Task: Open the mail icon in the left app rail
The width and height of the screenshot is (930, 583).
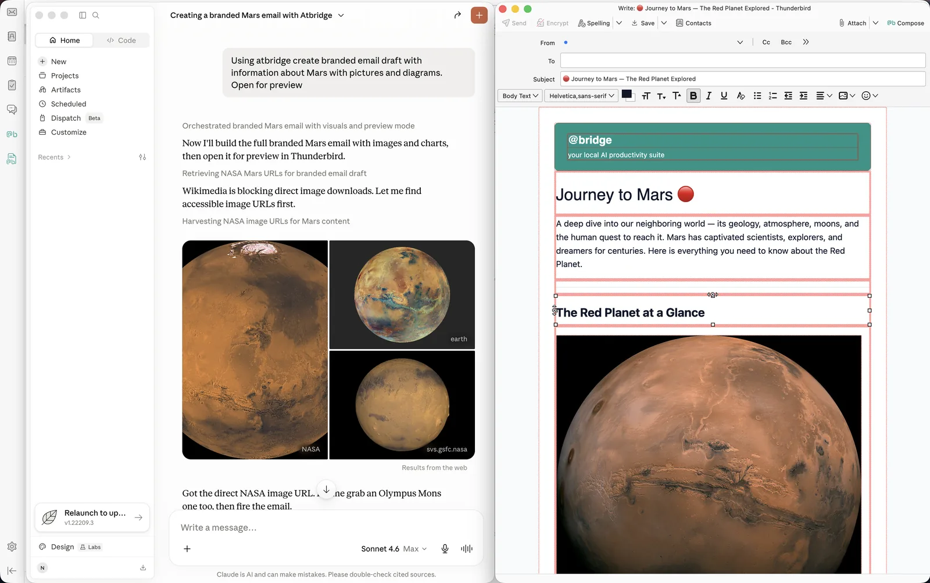Action: pos(12,12)
